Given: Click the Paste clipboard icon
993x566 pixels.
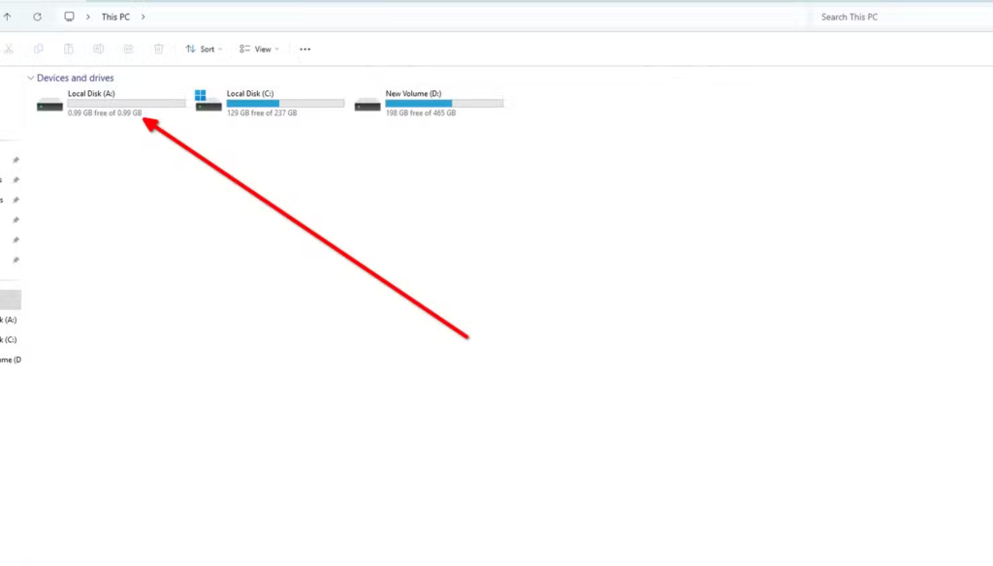Looking at the screenshot, I should click(69, 48).
